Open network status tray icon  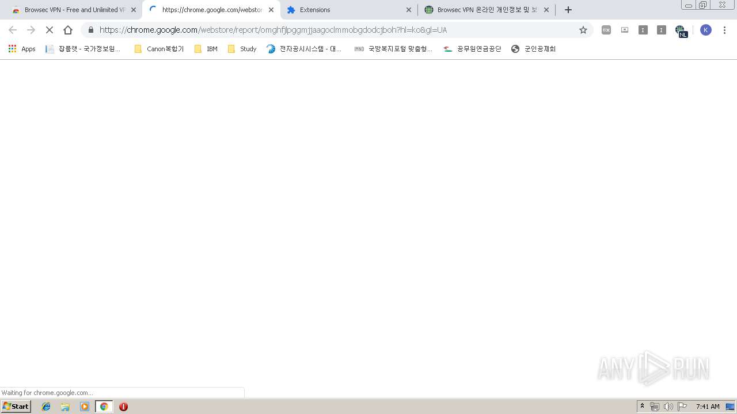[655, 407]
